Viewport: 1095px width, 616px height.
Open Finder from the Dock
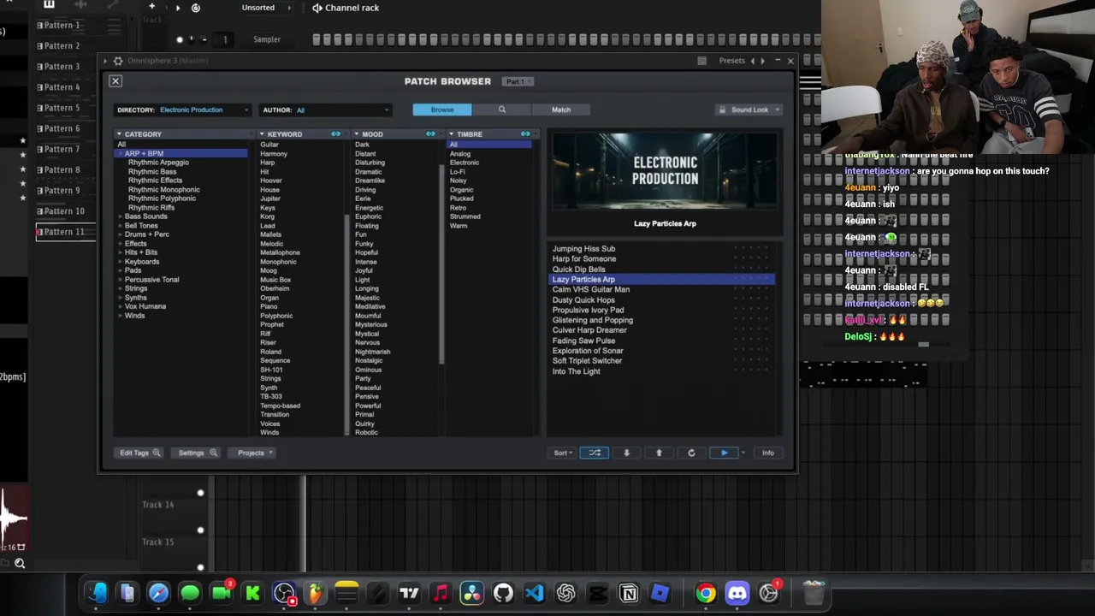pyautogui.click(x=96, y=593)
